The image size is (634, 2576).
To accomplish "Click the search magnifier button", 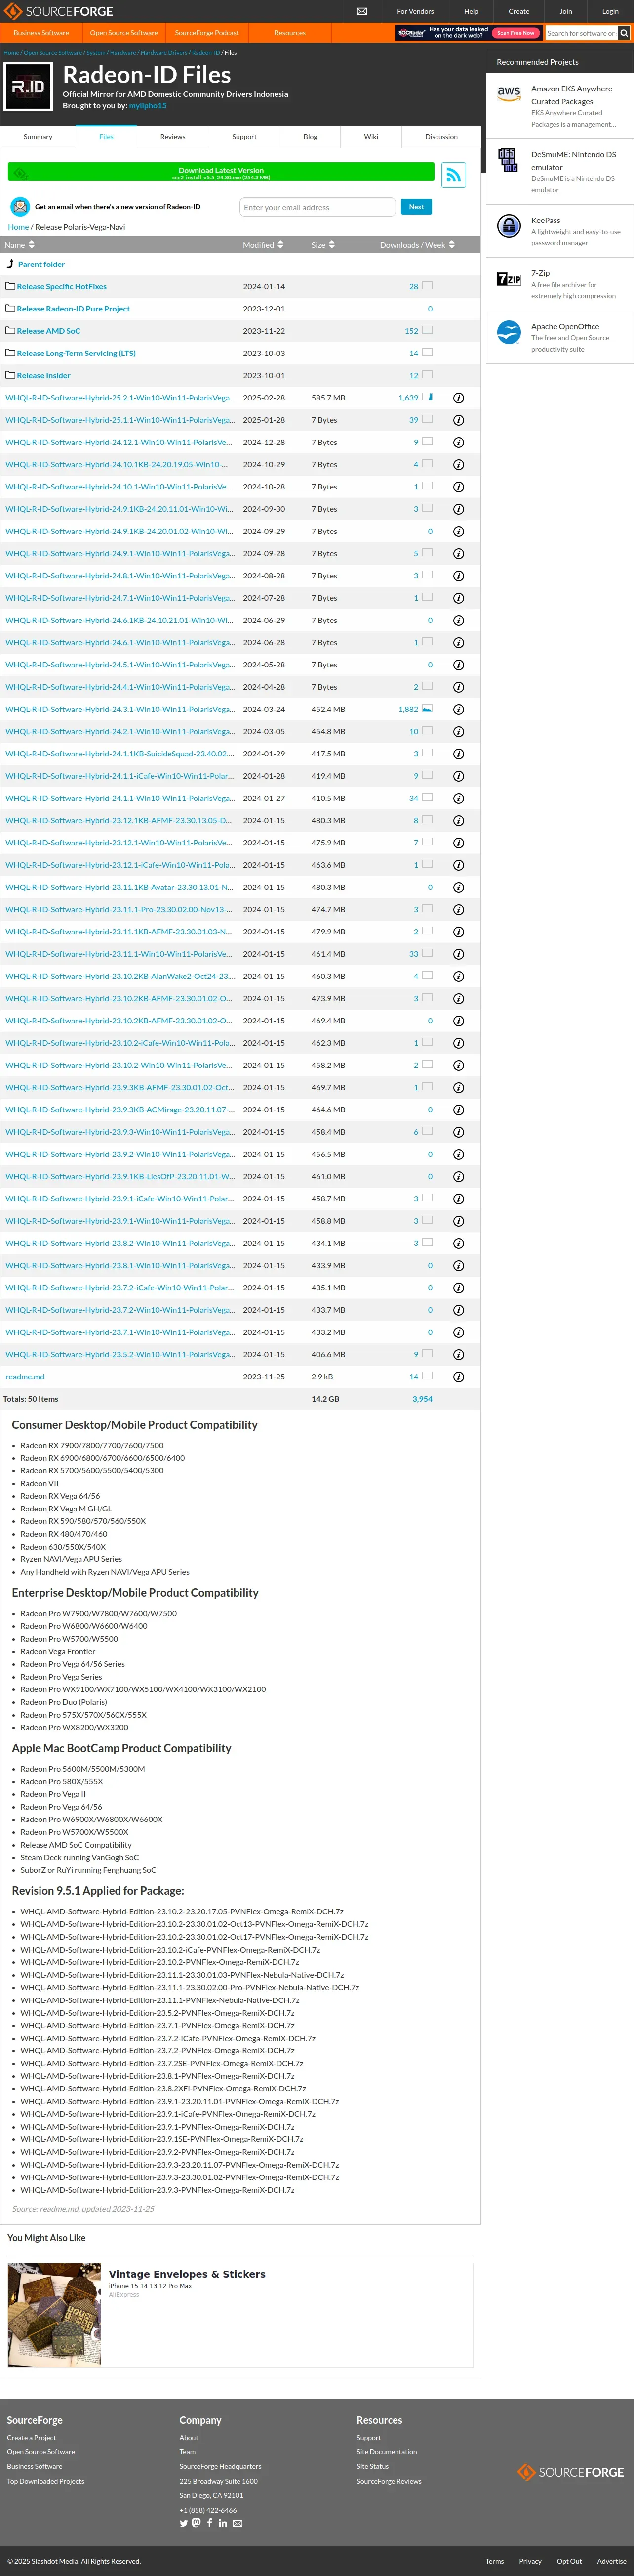I will pyautogui.click(x=624, y=33).
